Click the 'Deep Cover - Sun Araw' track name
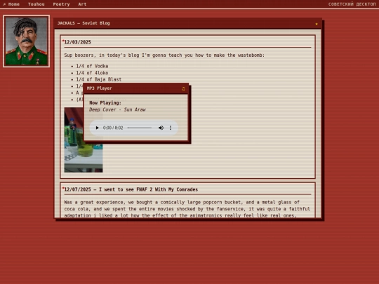The width and height of the screenshot is (379, 284). 117,109
